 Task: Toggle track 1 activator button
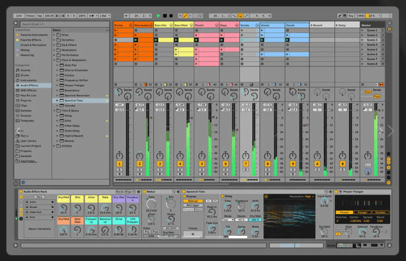click(x=119, y=164)
